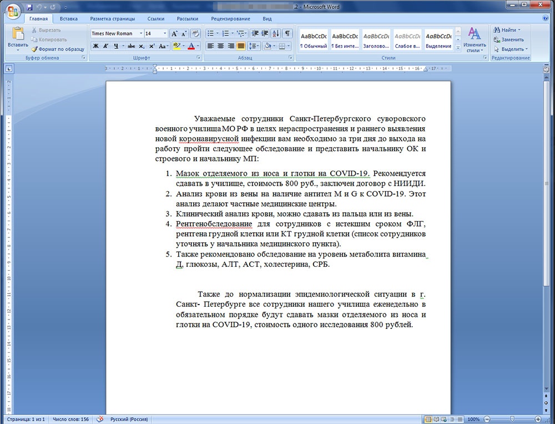This screenshot has height=424, width=555.
Task: Apply the Выделение style
Action: click(438, 41)
